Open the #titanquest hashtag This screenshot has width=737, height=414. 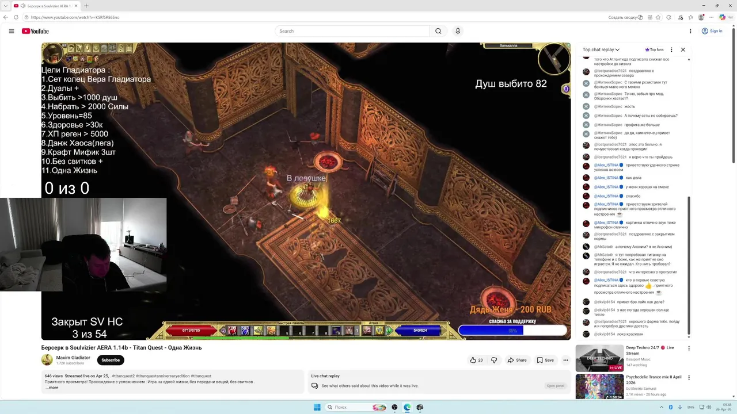pos(201,376)
